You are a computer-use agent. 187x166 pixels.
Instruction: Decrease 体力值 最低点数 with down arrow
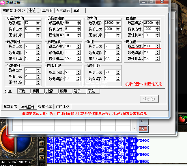click(x=117, y=30)
